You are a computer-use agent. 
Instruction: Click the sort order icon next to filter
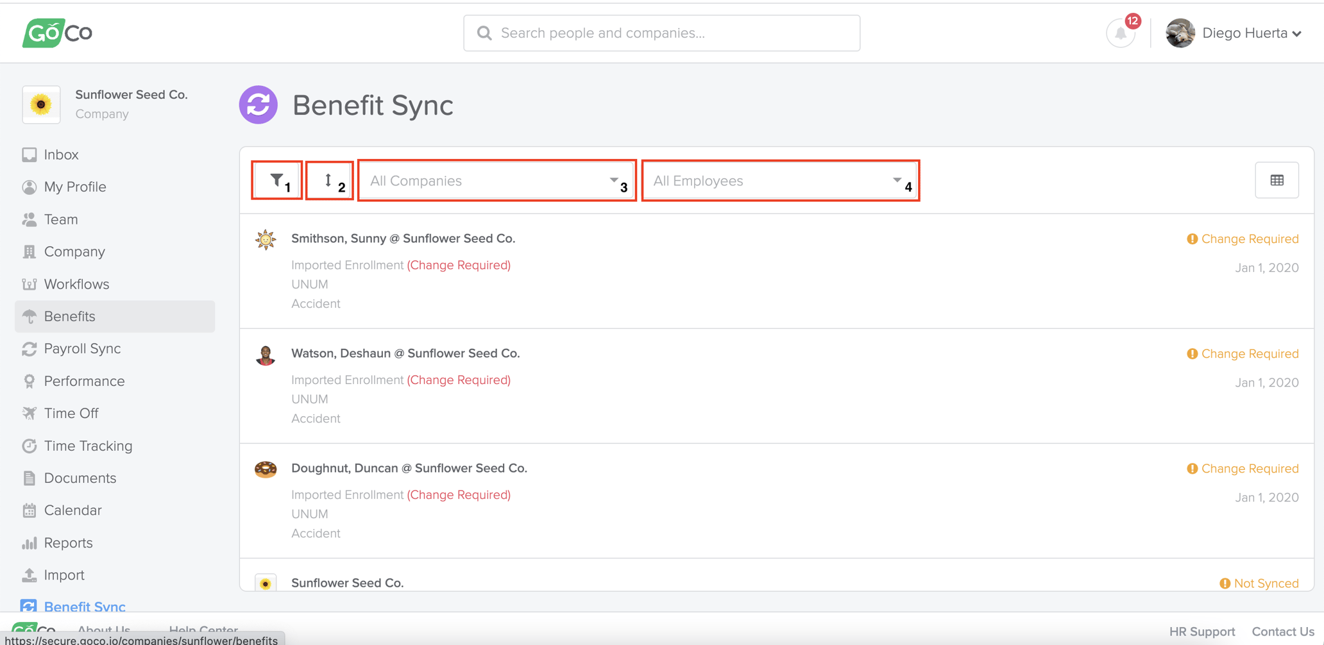[328, 180]
